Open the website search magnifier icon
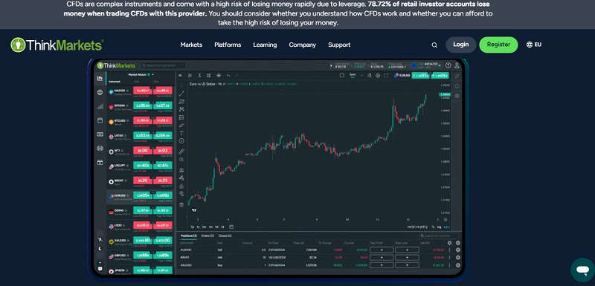Screen dimensions: 595x286 pos(434,45)
